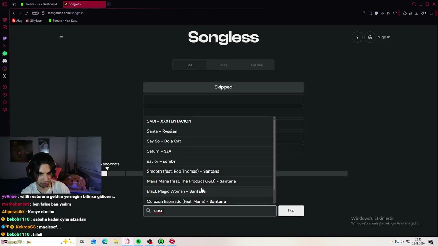Select the Hip Hop genre tab
438x246 pixels.
pos(257,65)
